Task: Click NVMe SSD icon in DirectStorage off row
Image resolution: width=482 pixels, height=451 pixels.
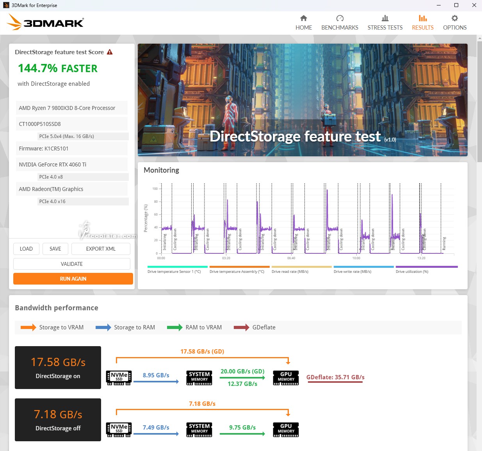Action: 119,430
